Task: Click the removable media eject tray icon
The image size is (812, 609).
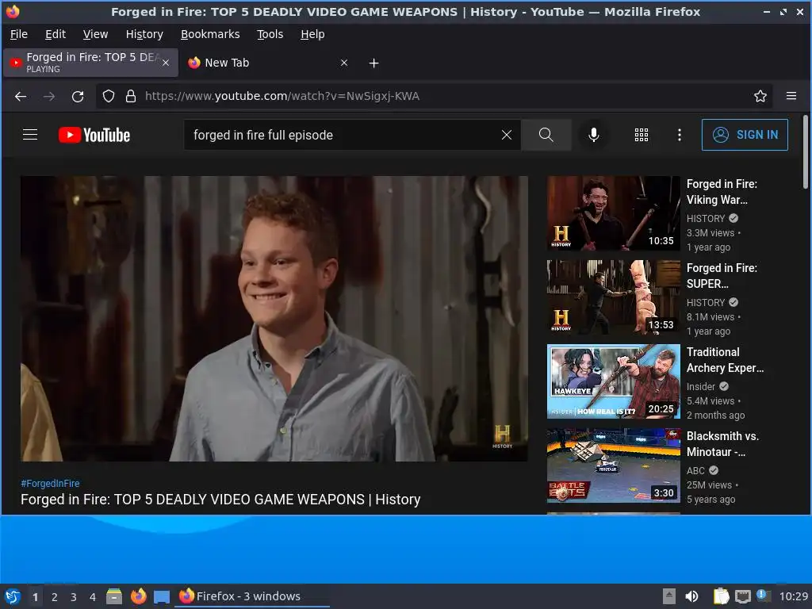Action: pos(669,596)
